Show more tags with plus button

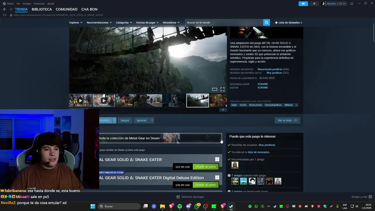(x=296, y=105)
